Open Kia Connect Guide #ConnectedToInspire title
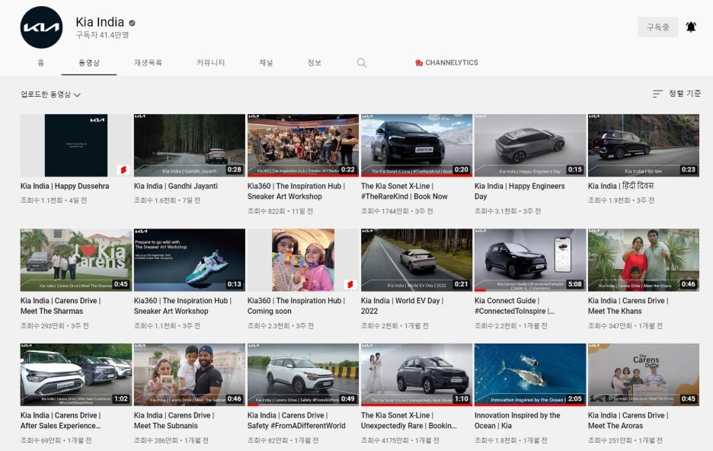 514,306
